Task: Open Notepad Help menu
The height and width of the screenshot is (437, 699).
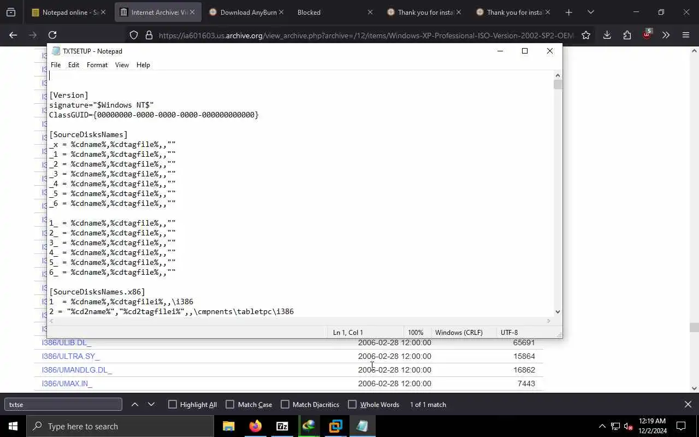Action: (x=143, y=64)
